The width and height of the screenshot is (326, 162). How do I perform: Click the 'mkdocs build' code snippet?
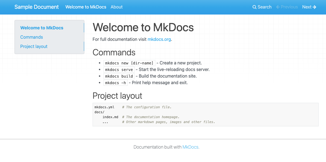119,76
